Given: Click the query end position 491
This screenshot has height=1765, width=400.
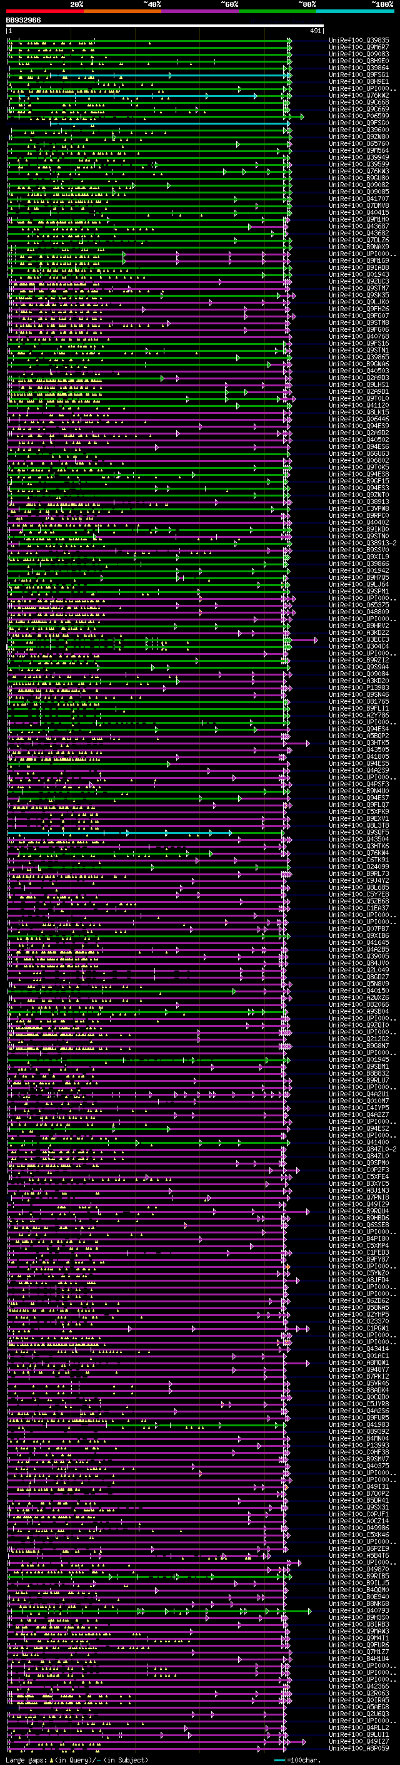Looking at the screenshot, I should coord(315,31).
